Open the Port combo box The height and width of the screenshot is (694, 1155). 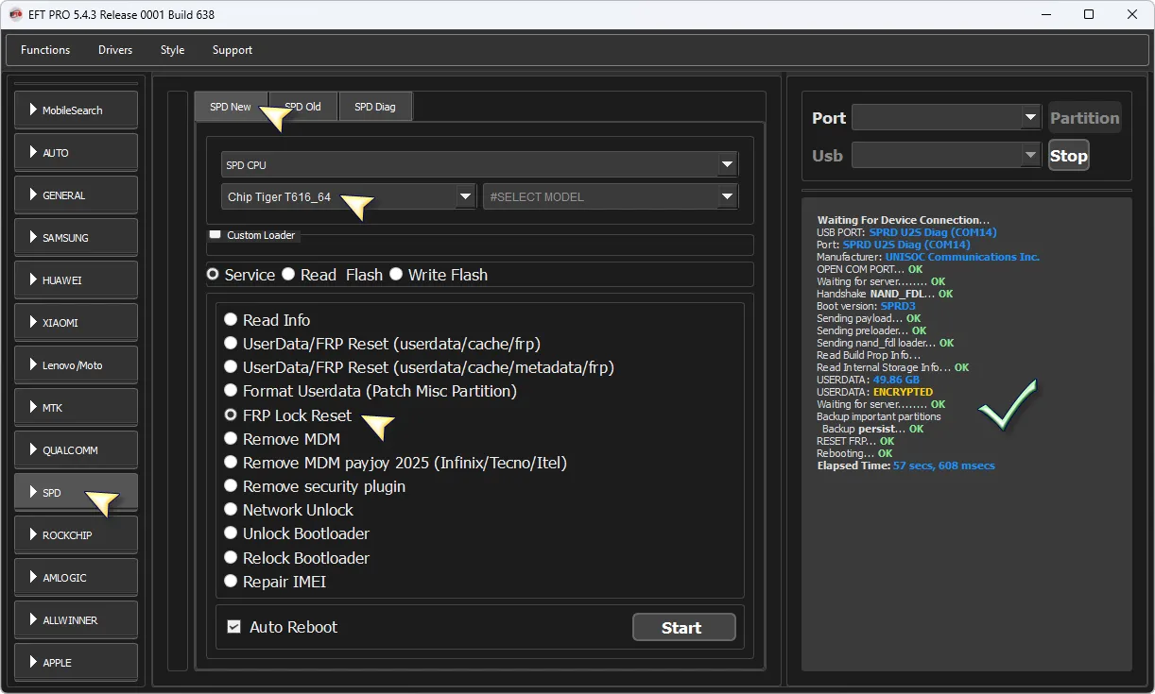pyautogui.click(x=945, y=118)
